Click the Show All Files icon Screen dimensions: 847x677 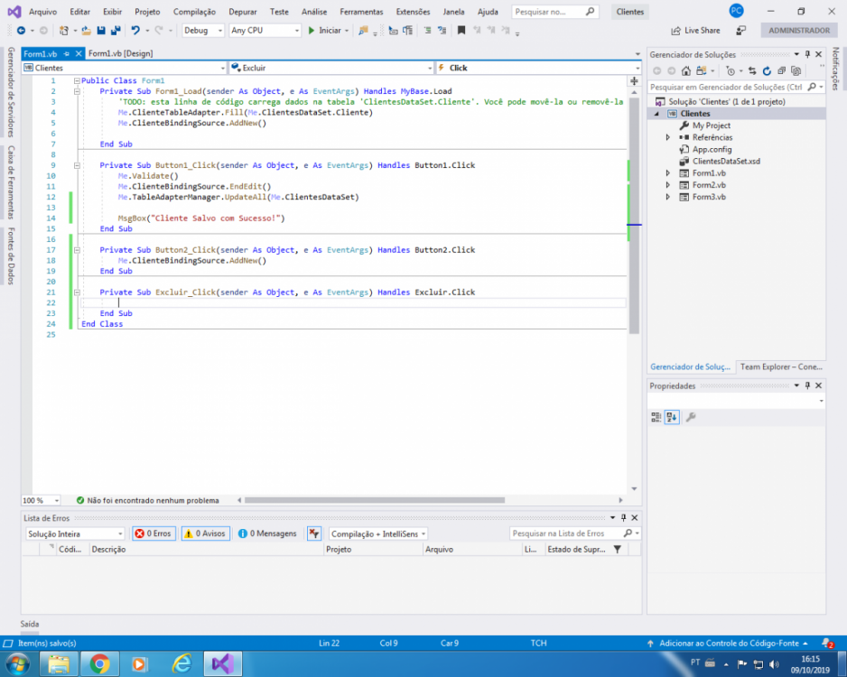[x=796, y=70]
